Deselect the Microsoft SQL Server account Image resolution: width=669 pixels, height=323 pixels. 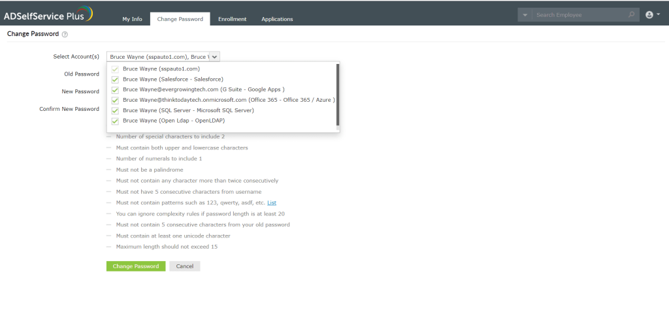(x=116, y=110)
